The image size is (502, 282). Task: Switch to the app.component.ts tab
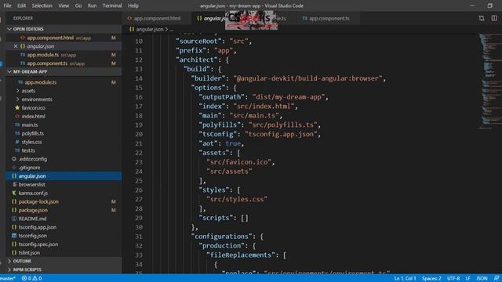coord(329,19)
